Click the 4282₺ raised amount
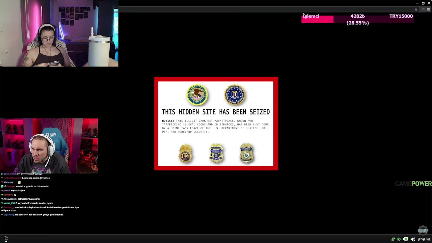The image size is (432, 243). (357, 16)
